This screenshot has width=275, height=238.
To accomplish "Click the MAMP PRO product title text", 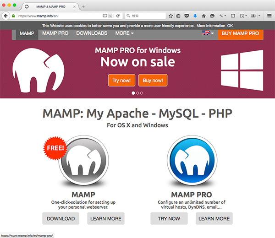I will pos(192,195).
